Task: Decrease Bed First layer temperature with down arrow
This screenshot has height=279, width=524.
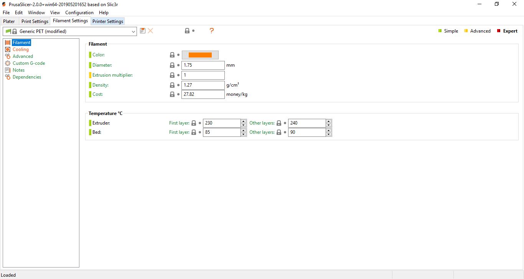Action: (244, 134)
